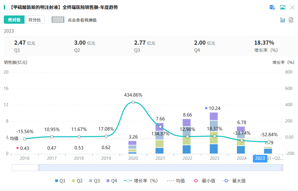Toggle 增长率 (%) line in legend
The image size is (298, 191).
(x=141, y=181)
